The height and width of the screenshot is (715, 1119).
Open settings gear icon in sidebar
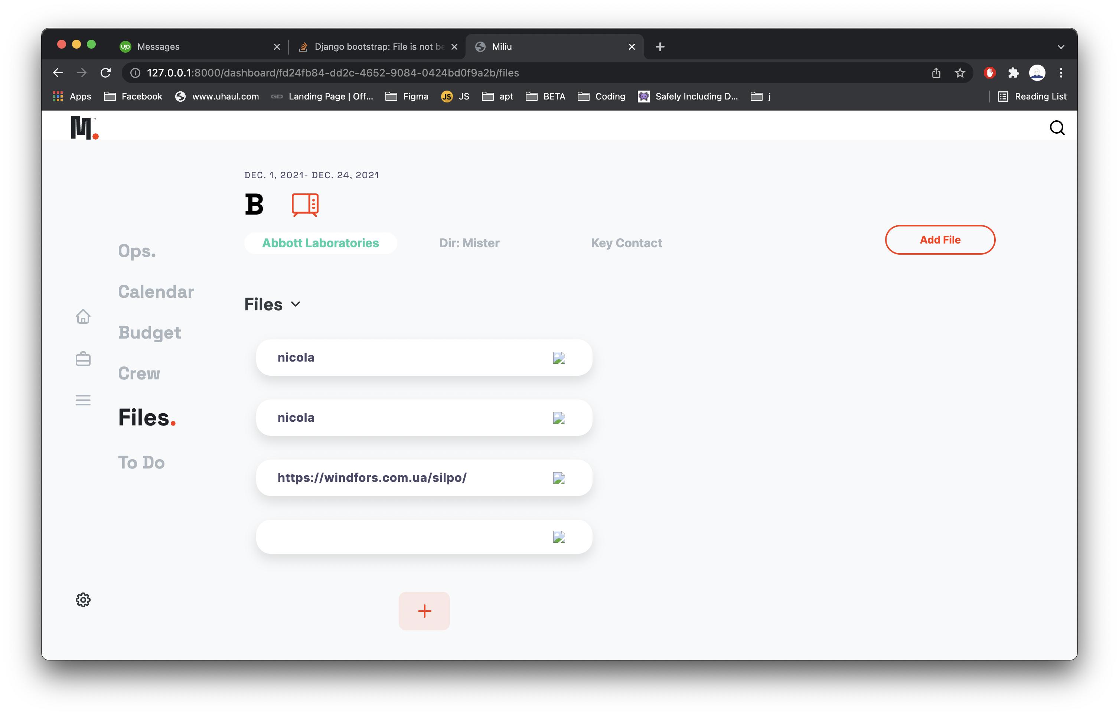(x=83, y=600)
